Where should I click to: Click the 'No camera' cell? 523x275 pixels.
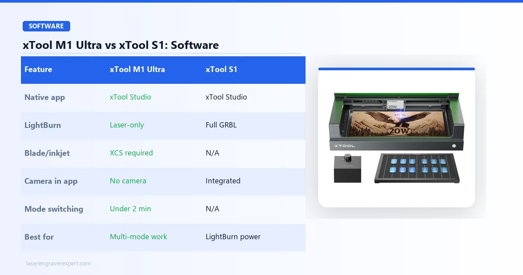tap(128, 181)
